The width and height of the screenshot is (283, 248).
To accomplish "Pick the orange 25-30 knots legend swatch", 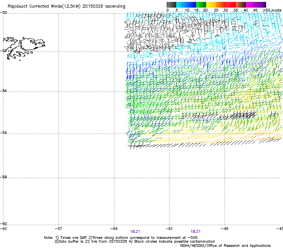I will click(221, 5).
